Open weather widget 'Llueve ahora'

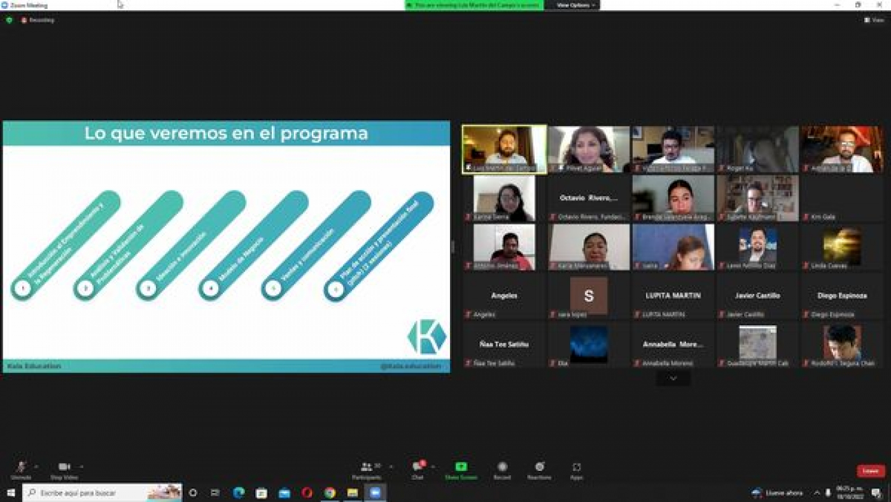(x=778, y=492)
